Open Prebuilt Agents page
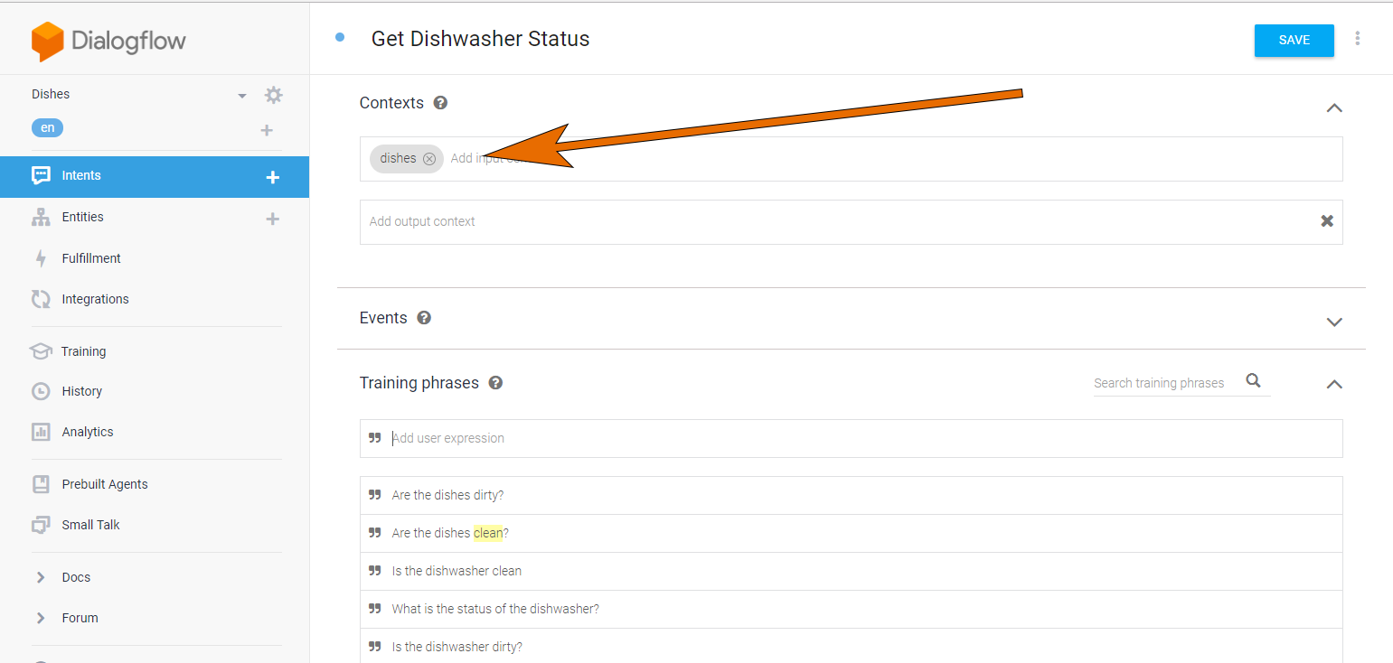 (x=105, y=484)
